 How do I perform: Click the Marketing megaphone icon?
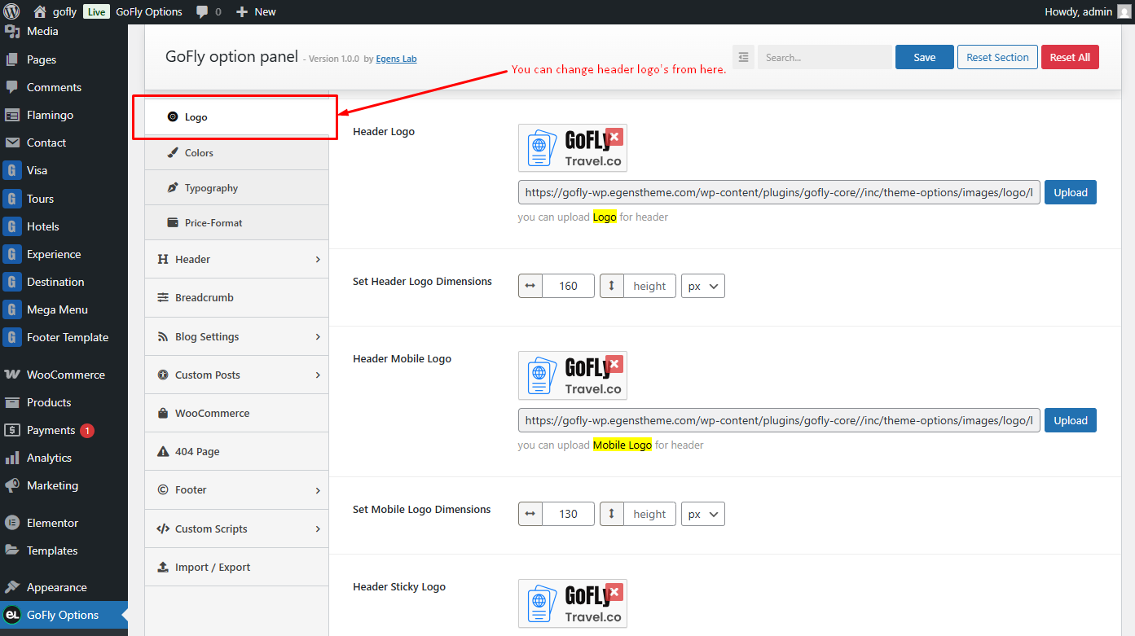click(12, 485)
